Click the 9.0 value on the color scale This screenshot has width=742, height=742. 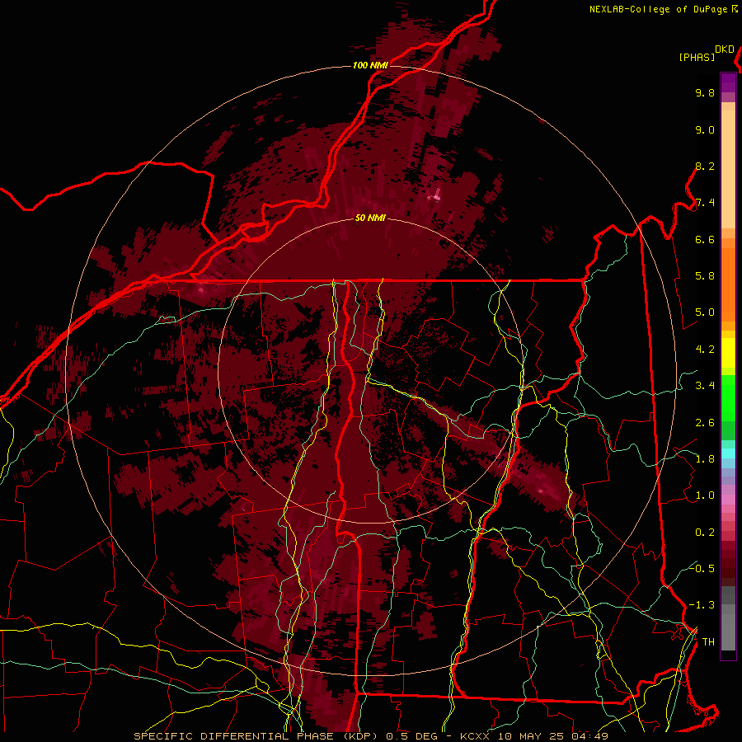click(x=705, y=129)
